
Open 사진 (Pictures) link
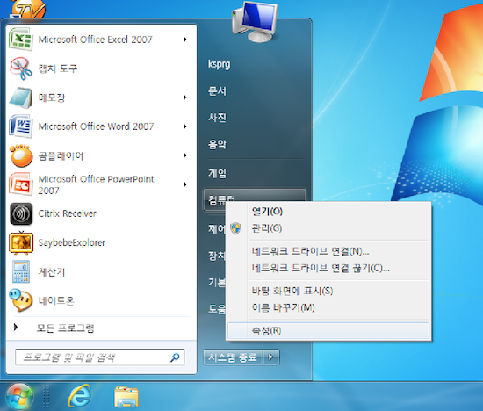coord(217,118)
